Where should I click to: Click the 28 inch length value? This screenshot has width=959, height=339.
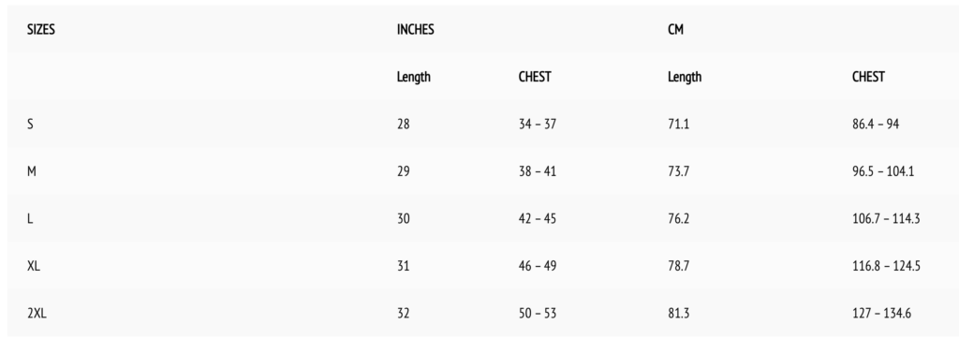coord(403,125)
